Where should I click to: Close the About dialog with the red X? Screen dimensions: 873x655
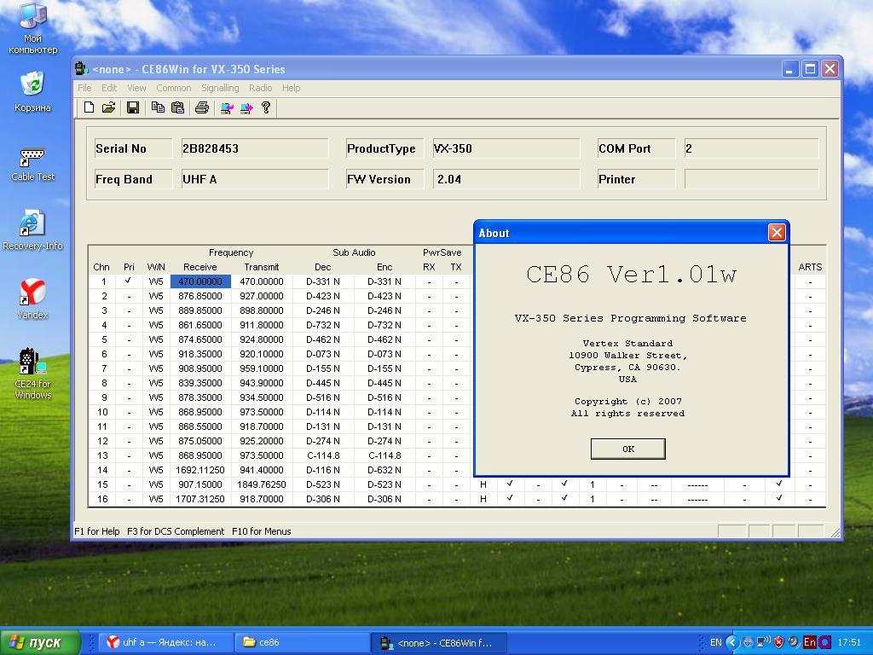coord(777,232)
